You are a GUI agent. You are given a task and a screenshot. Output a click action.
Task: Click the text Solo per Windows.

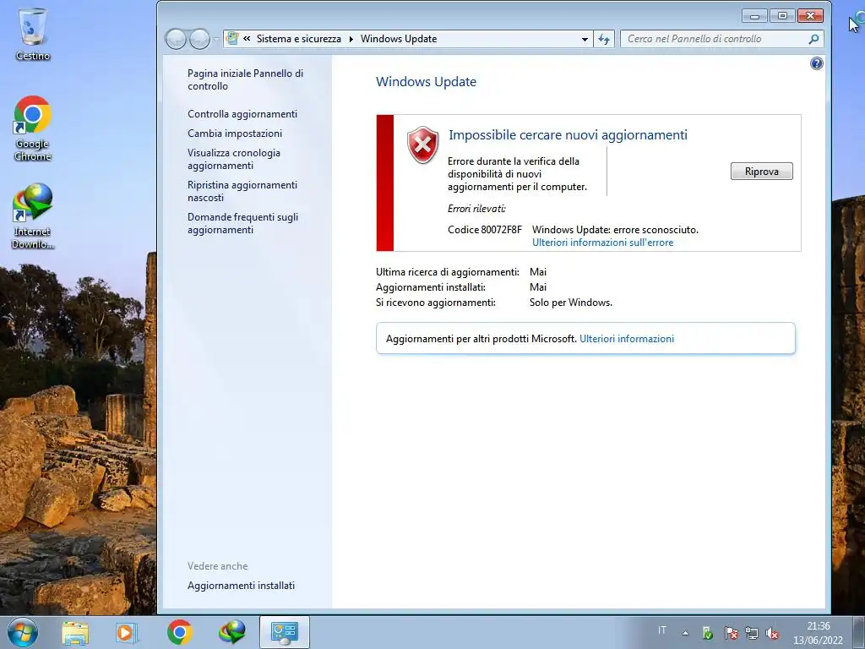(570, 303)
